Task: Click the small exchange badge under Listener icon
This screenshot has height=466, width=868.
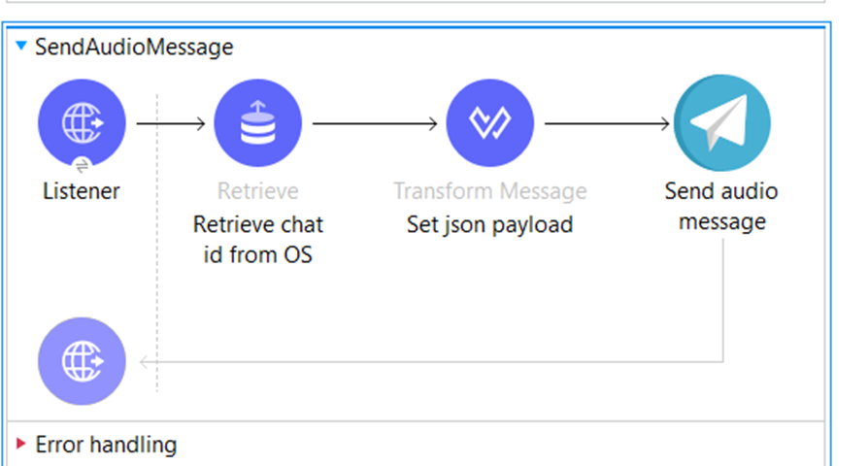Action: coord(82,165)
